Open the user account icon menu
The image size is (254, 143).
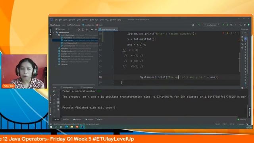click(194, 25)
